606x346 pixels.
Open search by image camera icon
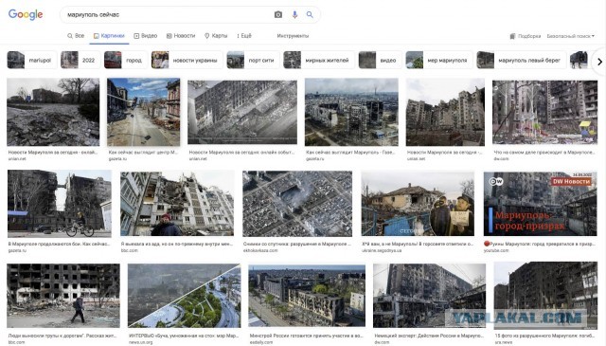pyautogui.click(x=278, y=15)
